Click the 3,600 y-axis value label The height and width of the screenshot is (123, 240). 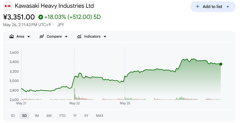pyautogui.click(x=14, y=53)
